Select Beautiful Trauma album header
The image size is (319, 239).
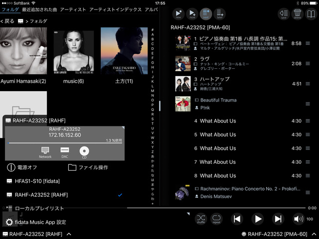point(243,104)
